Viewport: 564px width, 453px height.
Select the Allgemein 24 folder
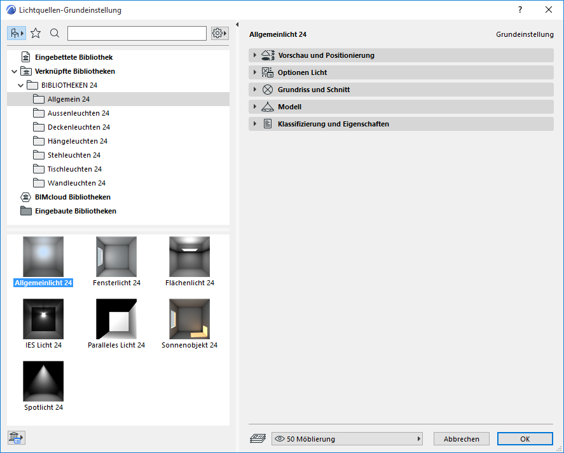[118, 99]
